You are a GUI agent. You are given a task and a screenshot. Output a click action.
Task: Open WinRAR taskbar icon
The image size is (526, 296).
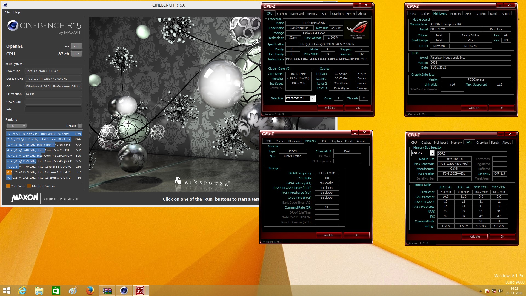coord(107,291)
